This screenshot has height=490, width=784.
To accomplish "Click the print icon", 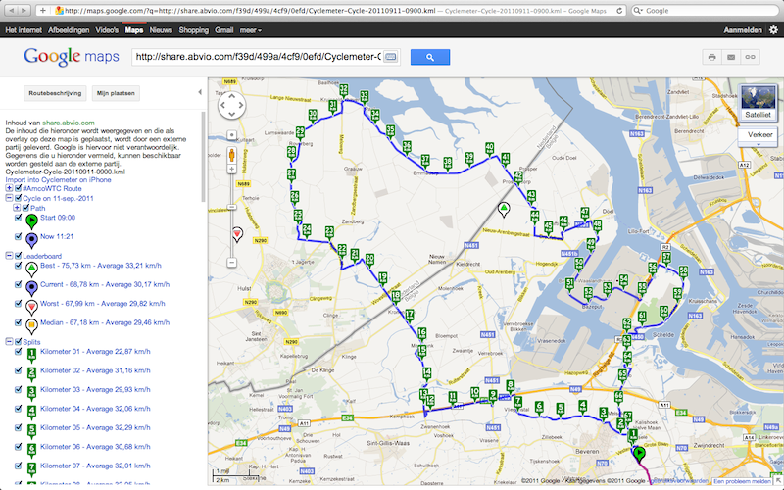I will click(x=712, y=57).
